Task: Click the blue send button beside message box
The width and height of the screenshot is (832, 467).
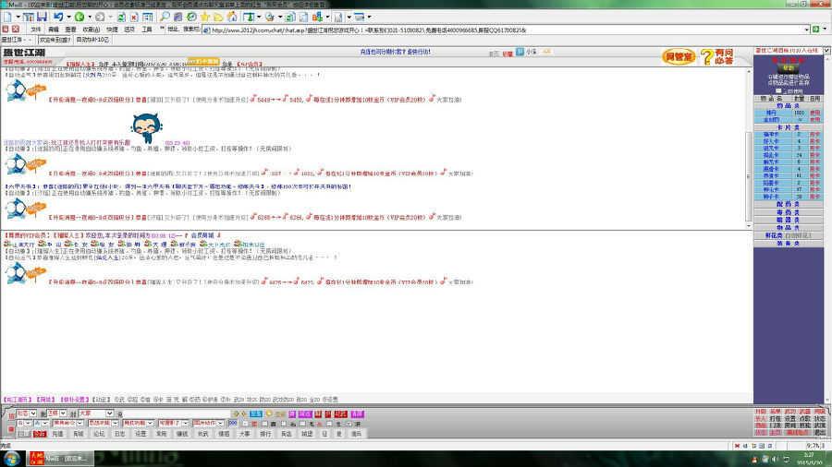Action: (x=256, y=414)
